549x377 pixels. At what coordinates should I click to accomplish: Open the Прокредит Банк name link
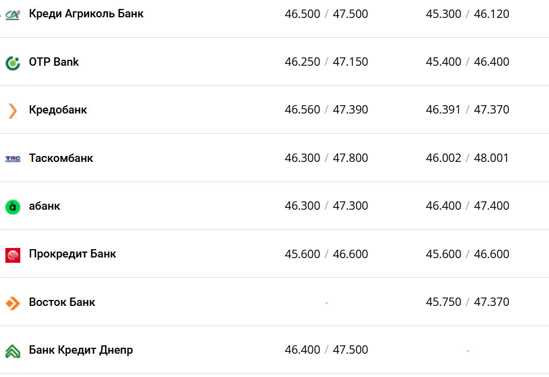pyautogui.click(x=72, y=254)
